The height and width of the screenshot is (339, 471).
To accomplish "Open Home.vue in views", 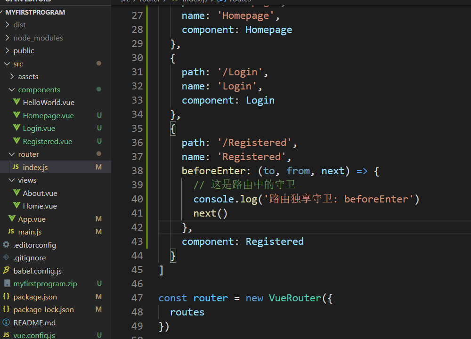I will [x=40, y=206].
